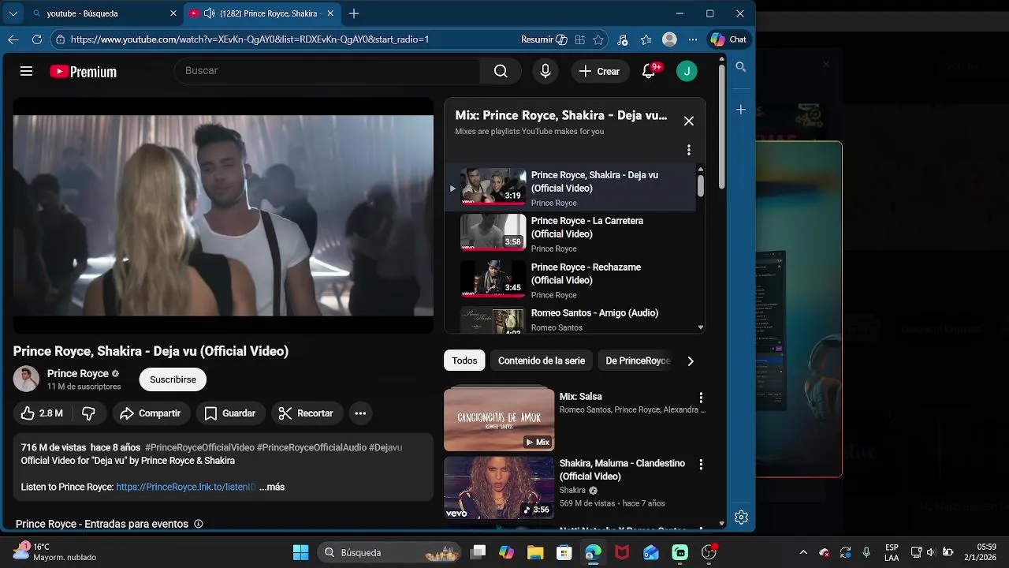
Task: Open Edge media control music icon
Action: tap(623, 39)
